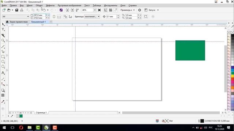The width and height of the screenshot is (234, 131).
Task: Select the Ellipse tool in the toolbox
Action: [x=3, y=61]
